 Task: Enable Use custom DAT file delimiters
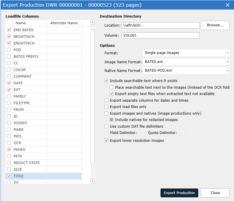pos(106,126)
